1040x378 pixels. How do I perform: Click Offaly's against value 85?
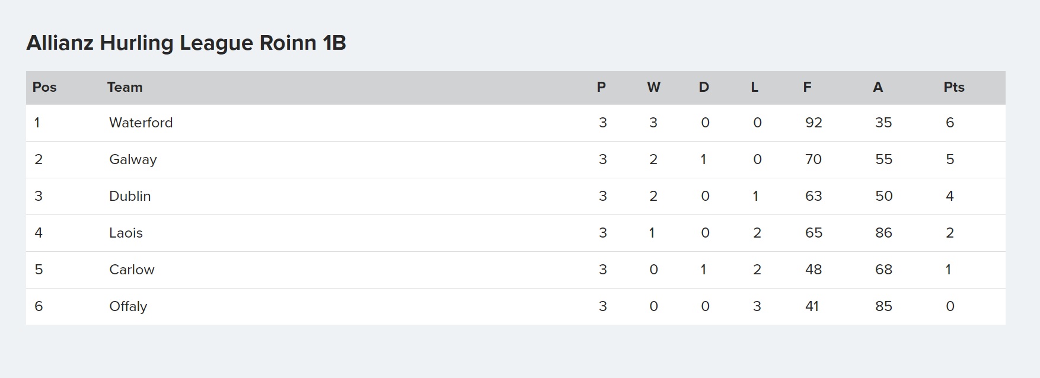tap(883, 306)
